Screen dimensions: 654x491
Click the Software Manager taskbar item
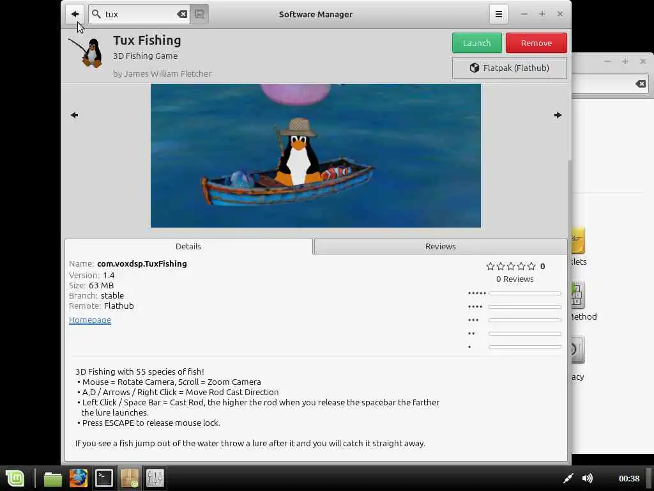tap(130, 478)
